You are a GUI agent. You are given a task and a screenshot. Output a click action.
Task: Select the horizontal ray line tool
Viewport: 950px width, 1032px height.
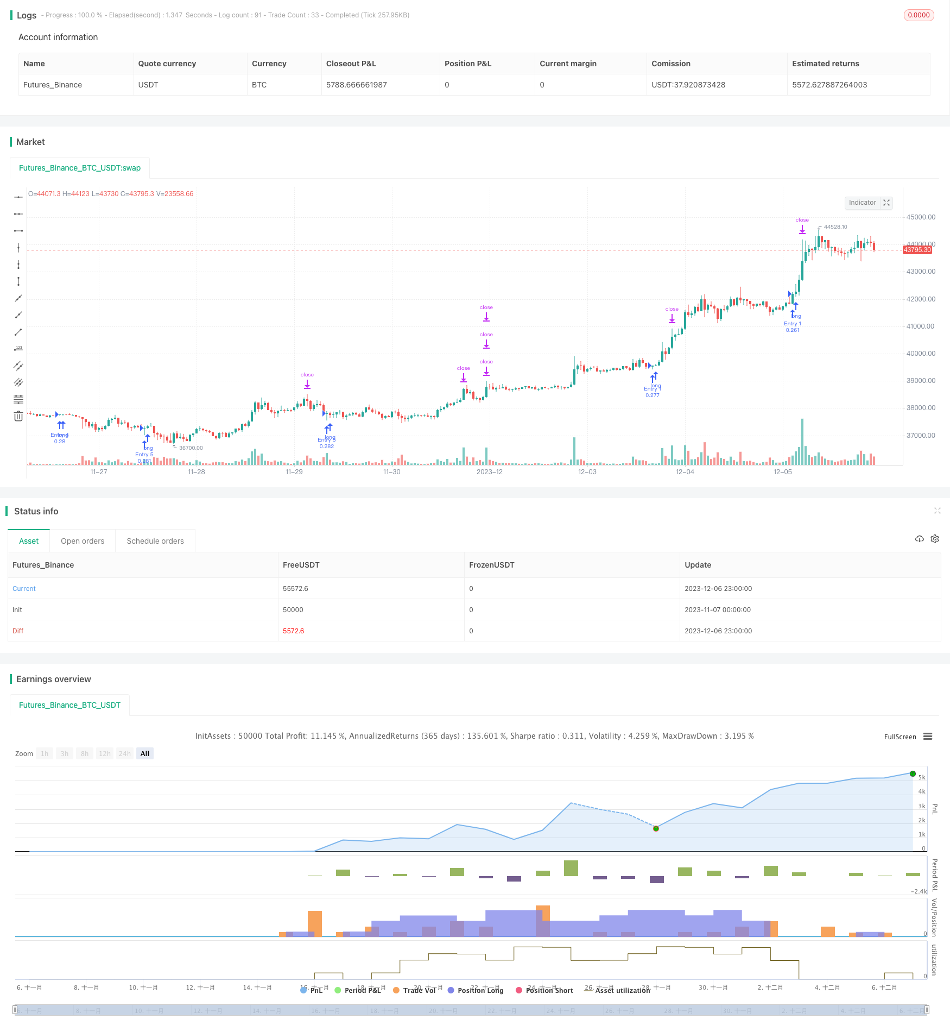18,214
